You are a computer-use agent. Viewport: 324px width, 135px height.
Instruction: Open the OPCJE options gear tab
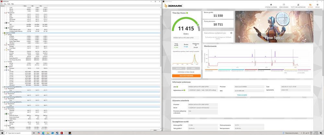click(318, 5)
